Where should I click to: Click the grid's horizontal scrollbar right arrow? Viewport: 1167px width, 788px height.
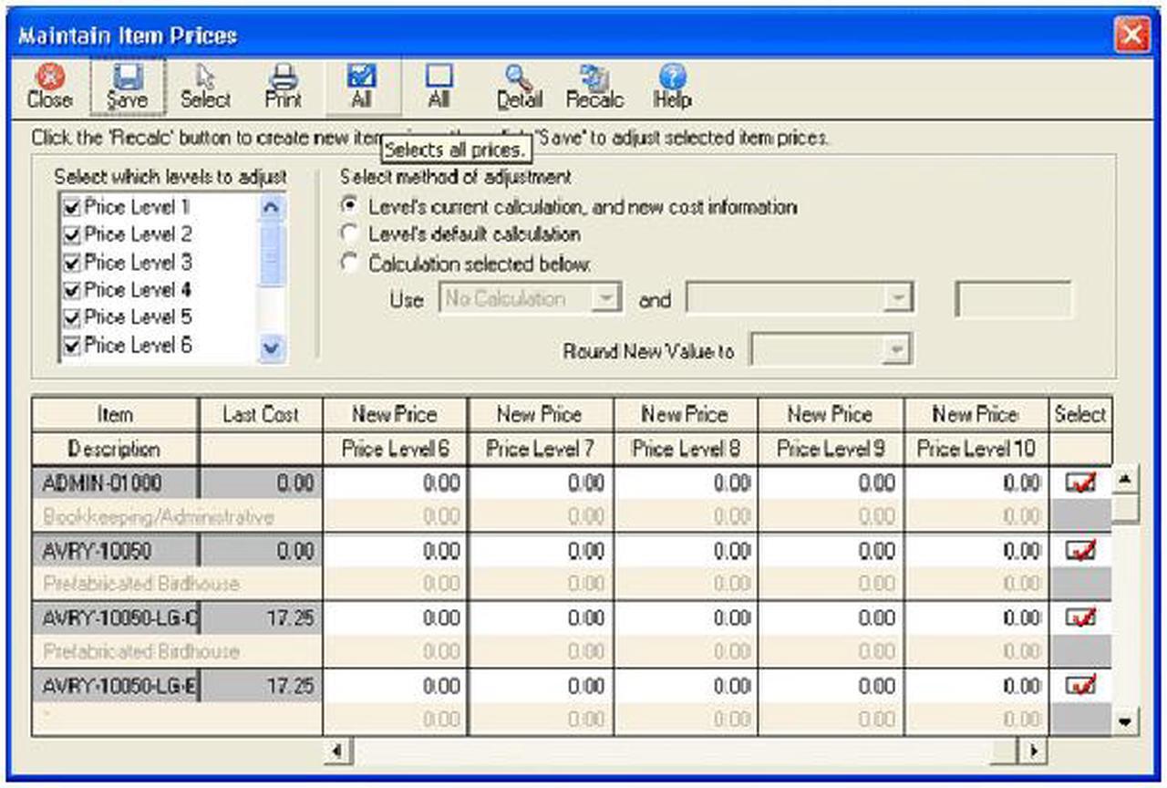click(1032, 751)
